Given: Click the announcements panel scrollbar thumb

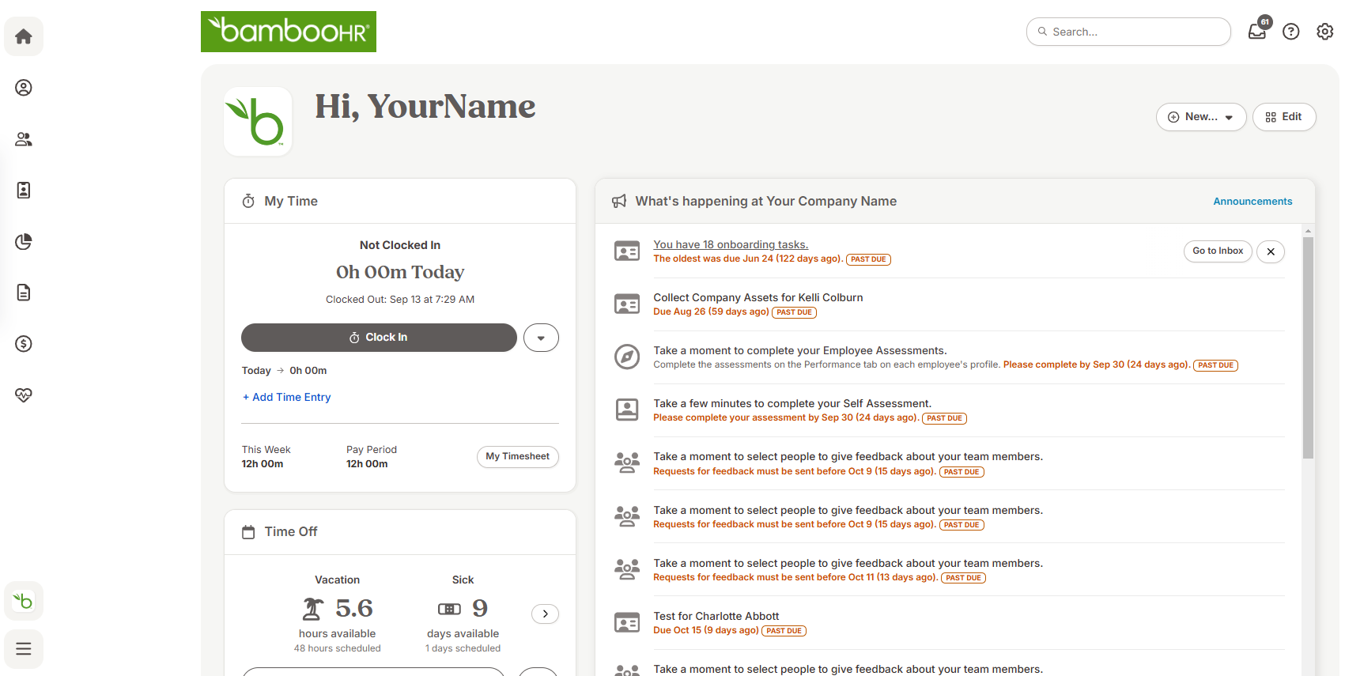Looking at the screenshot, I should (x=1308, y=348).
